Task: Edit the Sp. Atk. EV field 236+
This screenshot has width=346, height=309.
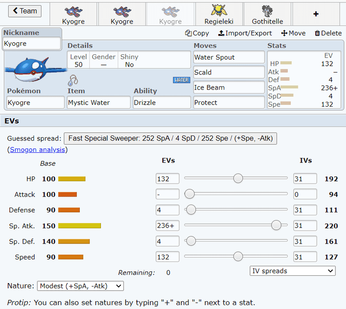Action: pos(168,225)
